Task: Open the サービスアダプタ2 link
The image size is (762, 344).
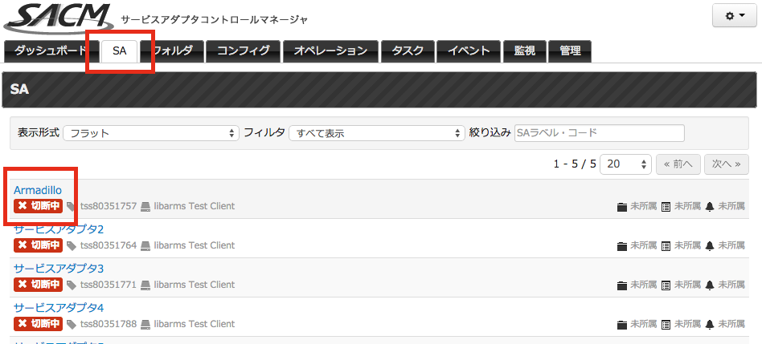Action: tap(59, 229)
